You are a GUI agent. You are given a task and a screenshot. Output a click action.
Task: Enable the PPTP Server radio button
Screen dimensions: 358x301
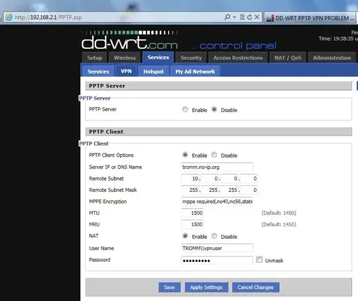coord(185,109)
